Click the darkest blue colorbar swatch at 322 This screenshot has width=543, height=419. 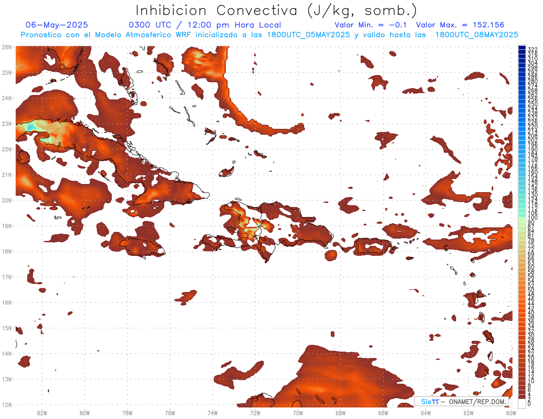pos(522,48)
